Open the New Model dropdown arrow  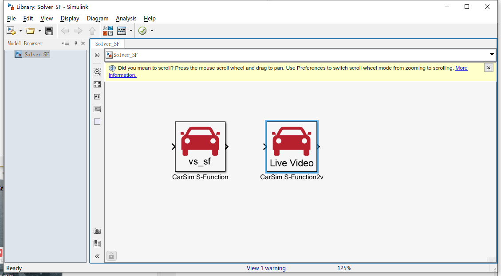click(20, 31)
